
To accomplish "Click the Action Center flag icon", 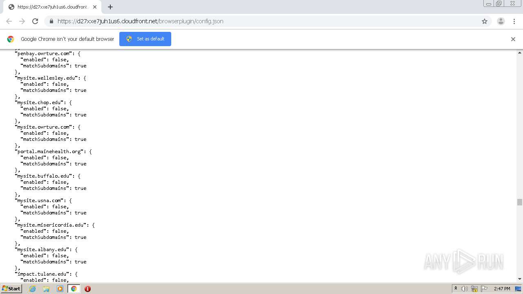I will point(484,289).
